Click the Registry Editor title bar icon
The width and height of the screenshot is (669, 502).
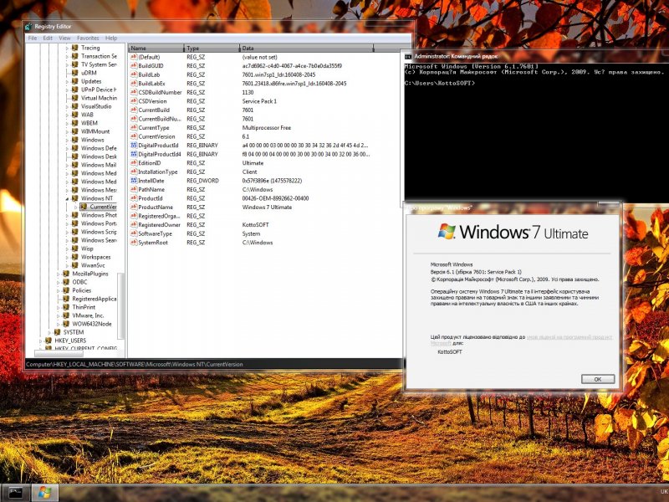(x=28, y=27)
